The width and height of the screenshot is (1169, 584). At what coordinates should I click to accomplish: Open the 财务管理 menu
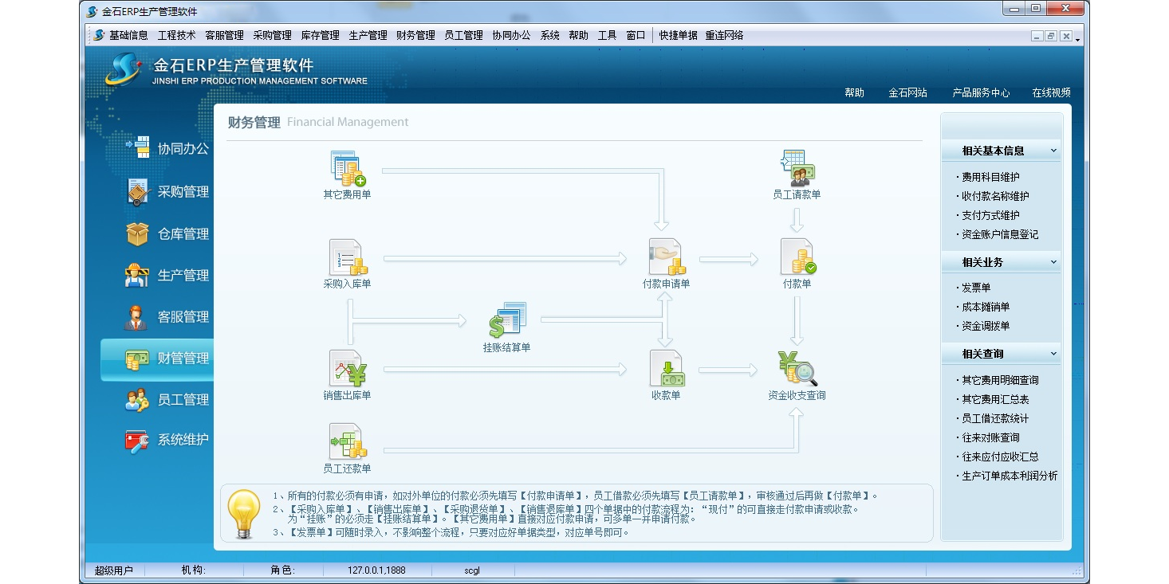point(415,36)
